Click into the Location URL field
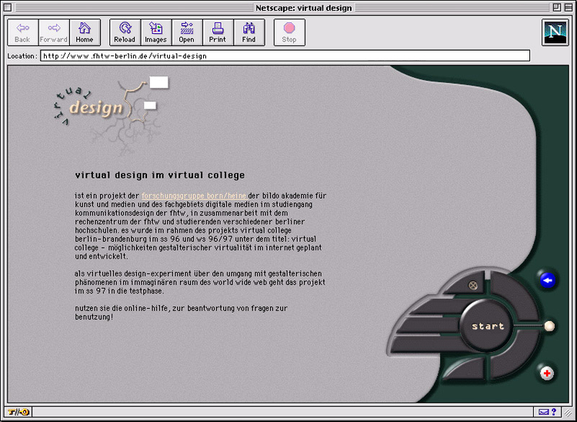Image resolution: width=577 pixels, height=422 pixels. pos(285,56)
